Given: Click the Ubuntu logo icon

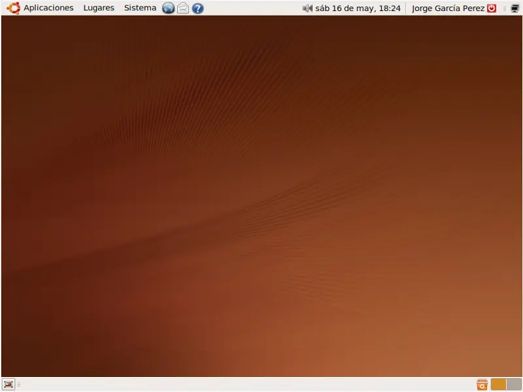Looking at the screenshot, I should point(13,8).
